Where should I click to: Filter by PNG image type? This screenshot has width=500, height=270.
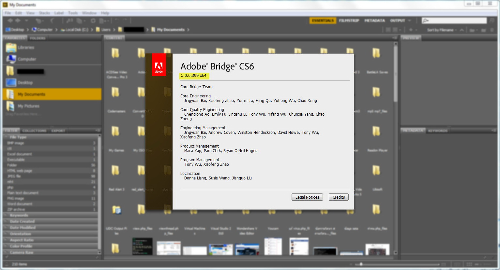click(51, 198)
